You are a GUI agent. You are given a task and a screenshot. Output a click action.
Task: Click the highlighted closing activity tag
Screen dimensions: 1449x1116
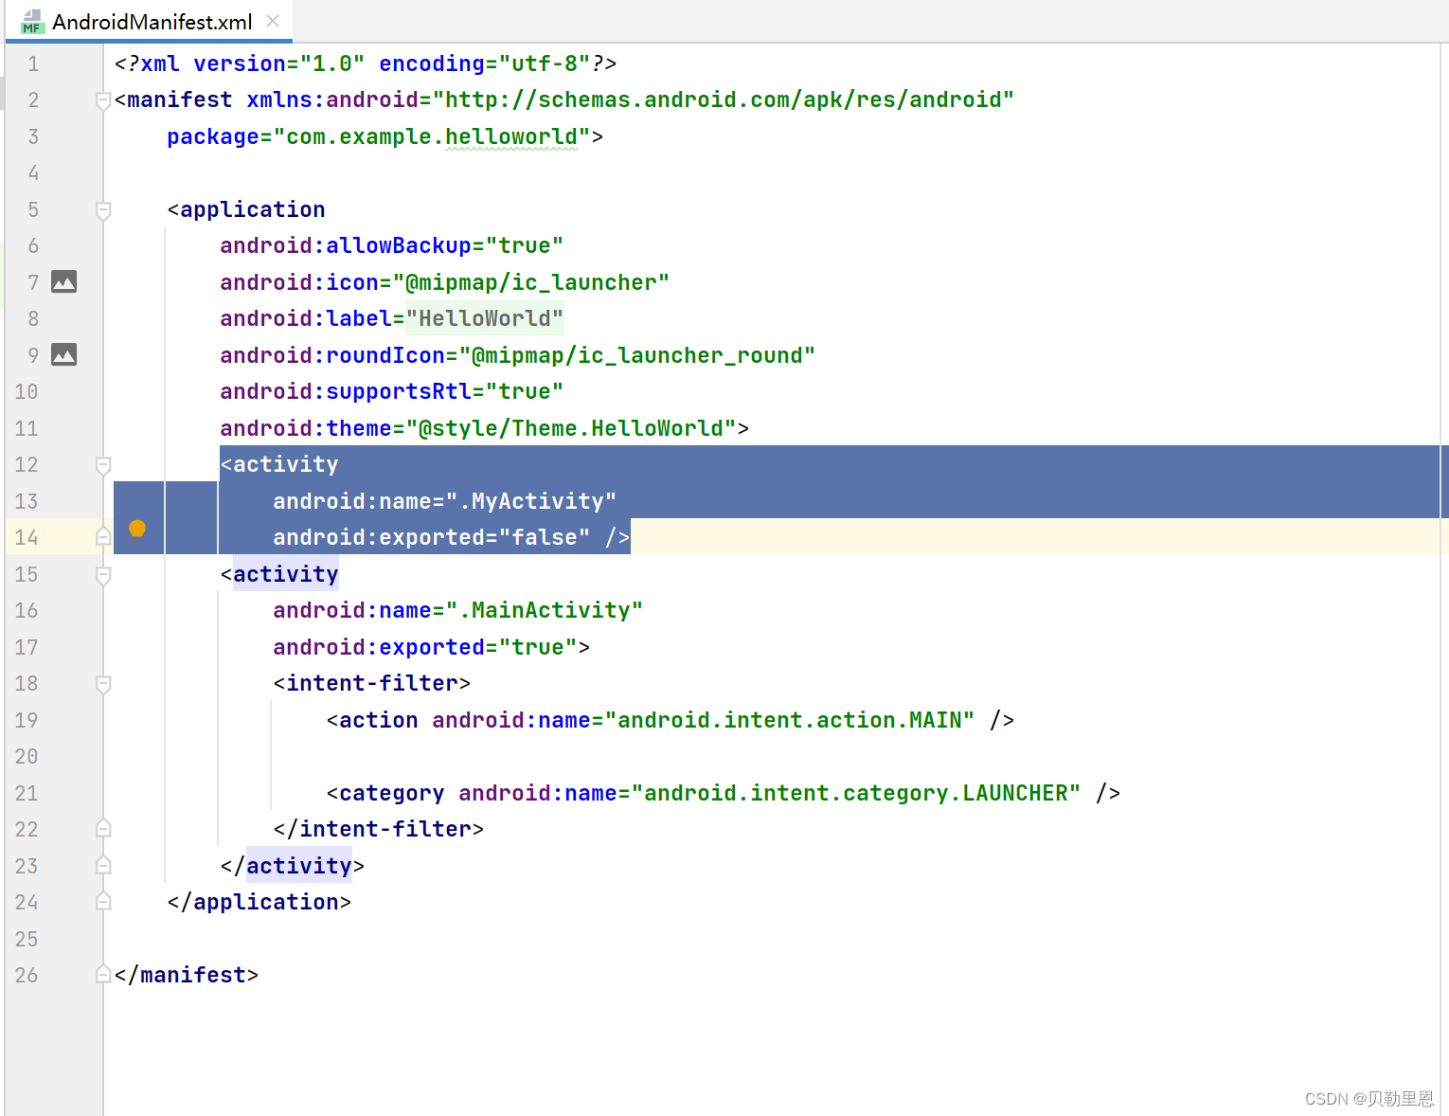[293, 866]
